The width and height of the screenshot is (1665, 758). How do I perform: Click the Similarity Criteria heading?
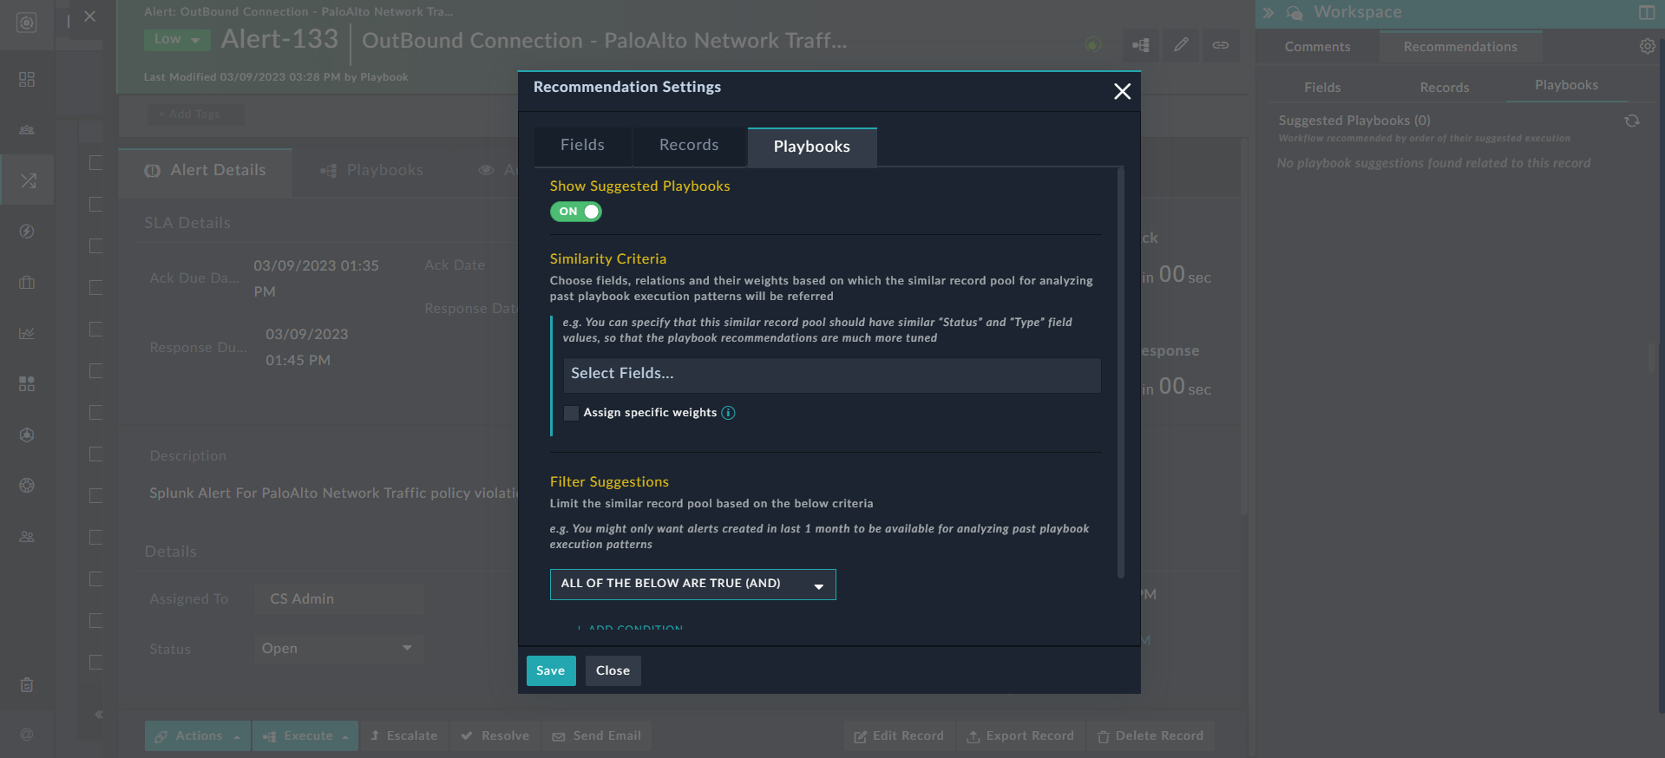tap(608, 259)
